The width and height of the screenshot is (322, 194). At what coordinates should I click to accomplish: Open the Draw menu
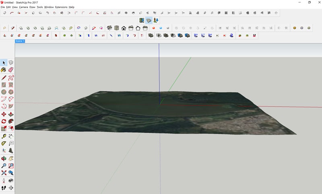(x=32, y=7)
